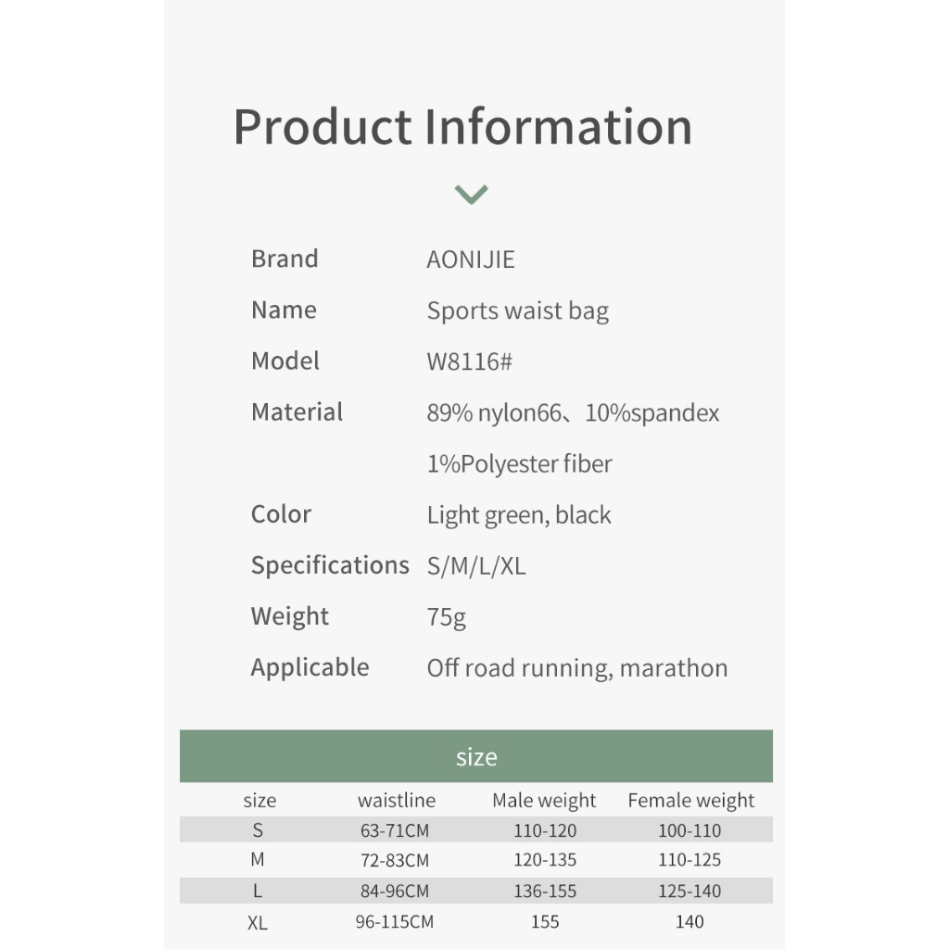Click the Male weight column header
The width and height of the screenshot is (949, 949).
[544, 801]
